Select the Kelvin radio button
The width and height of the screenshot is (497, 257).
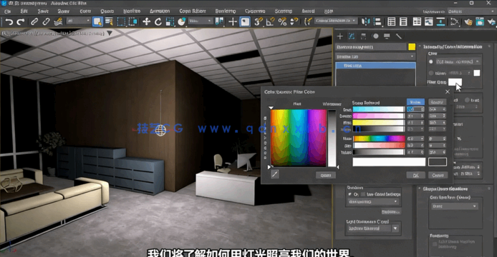coord(430,73)
